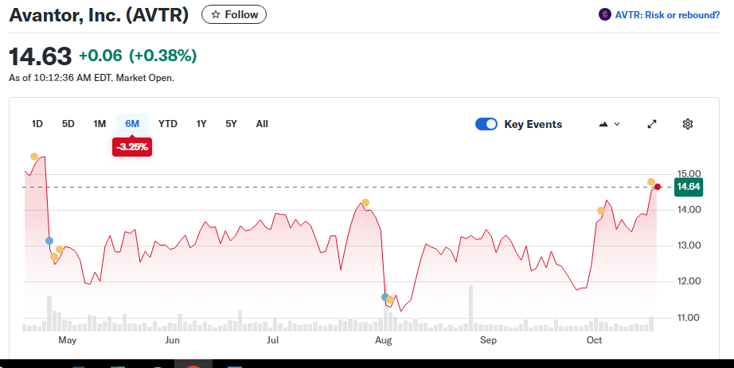Viewport: 734px width, 368px height.
Task: Expand the chart to full screen
Action: 652,124
